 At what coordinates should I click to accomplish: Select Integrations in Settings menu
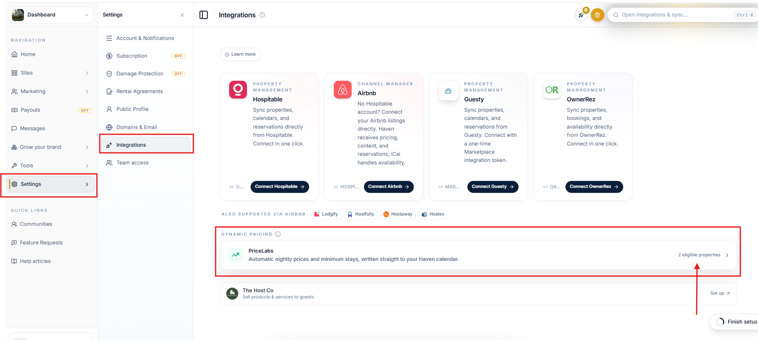click(x=145, y=145)
